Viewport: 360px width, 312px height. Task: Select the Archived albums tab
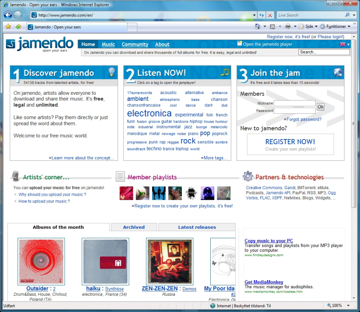click(134, 227)
